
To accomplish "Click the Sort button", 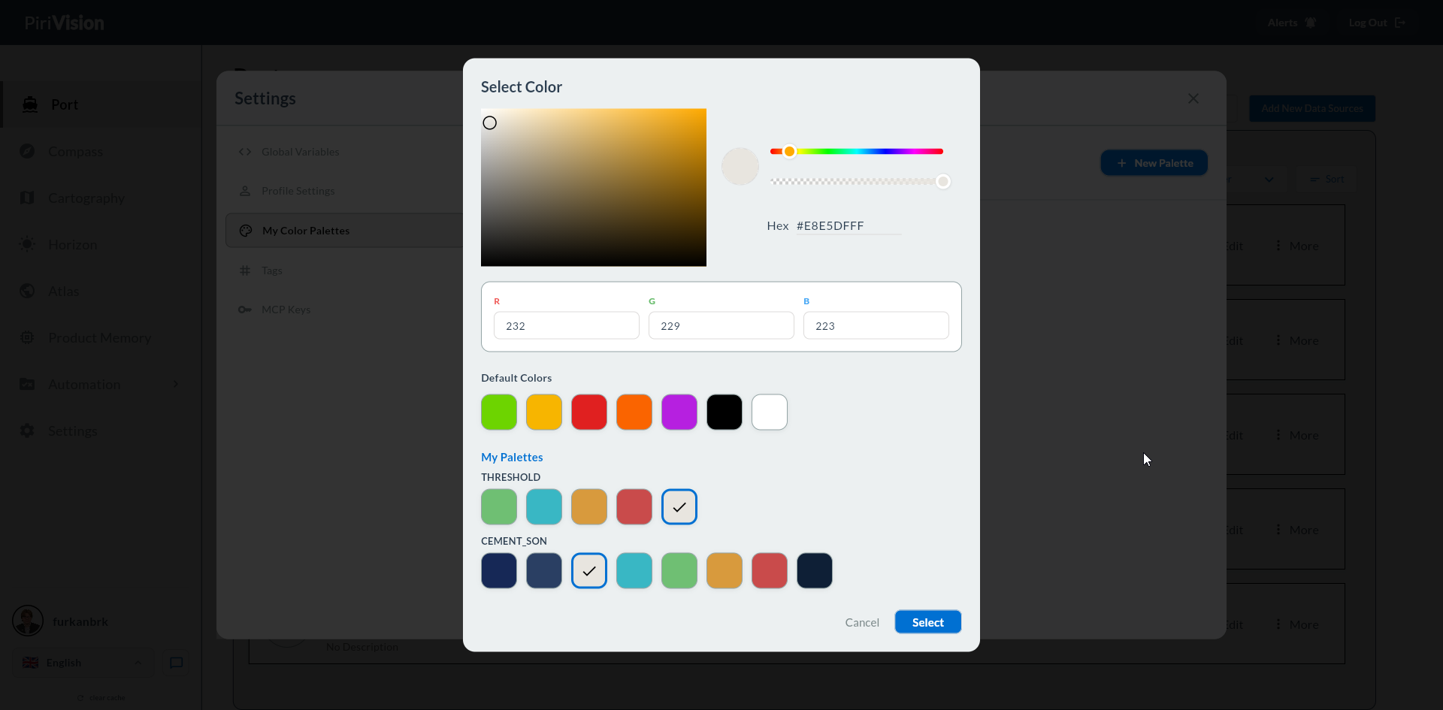I will pos(1327,179).
